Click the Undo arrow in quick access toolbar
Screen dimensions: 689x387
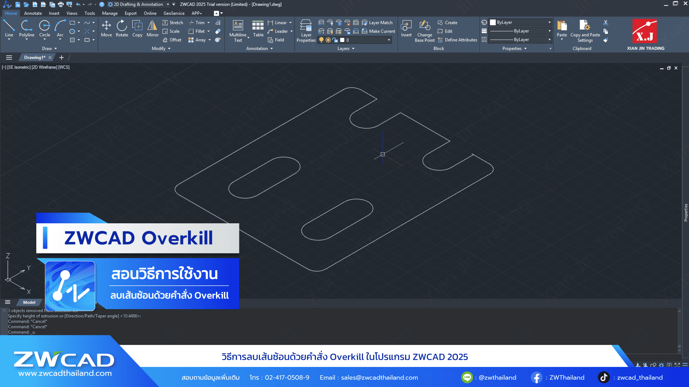tap(78, 4)
